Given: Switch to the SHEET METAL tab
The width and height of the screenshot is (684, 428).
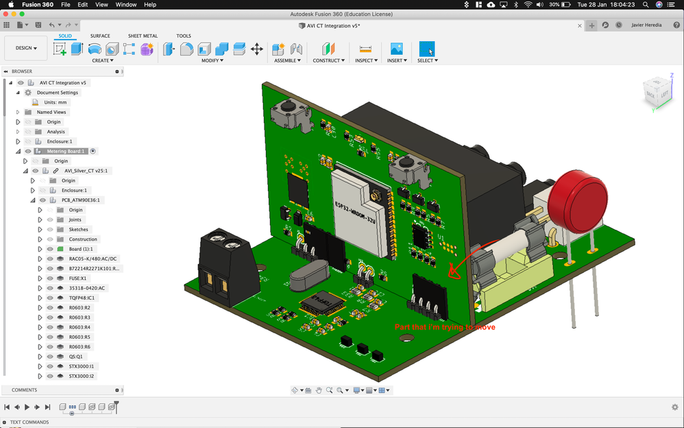Looking at the screenshot, I should 143,36.
